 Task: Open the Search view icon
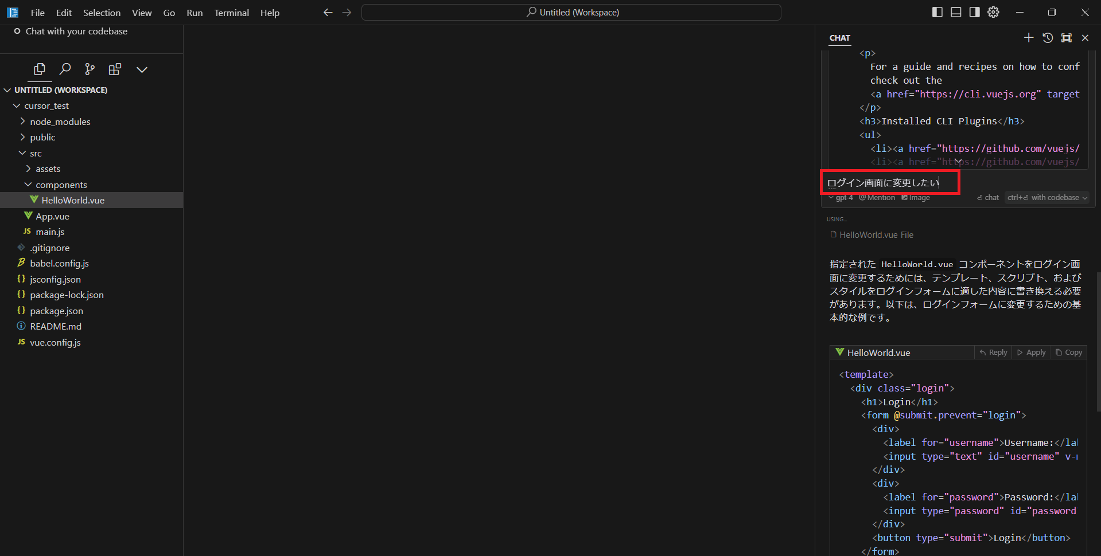(65, 69)
